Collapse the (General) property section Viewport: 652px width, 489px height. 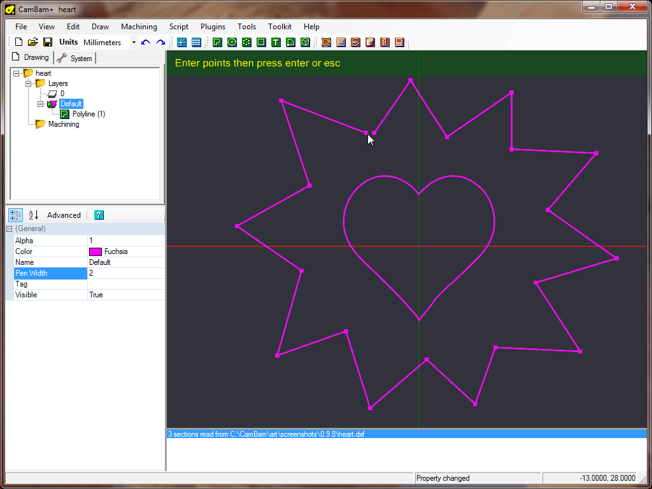pyautogui.click(x=10, y=229)
